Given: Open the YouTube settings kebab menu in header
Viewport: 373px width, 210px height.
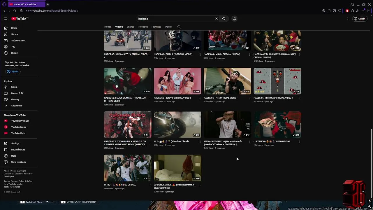Looking at the screenshot, I should point(348,19).
